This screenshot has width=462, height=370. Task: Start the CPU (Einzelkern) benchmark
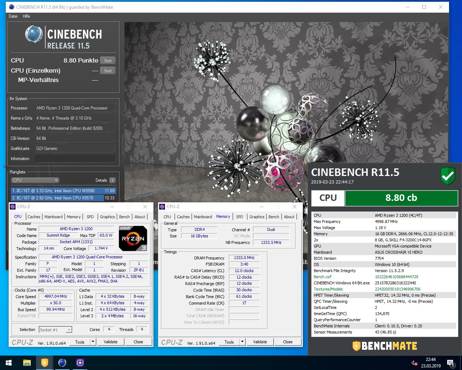click(108, 70)
